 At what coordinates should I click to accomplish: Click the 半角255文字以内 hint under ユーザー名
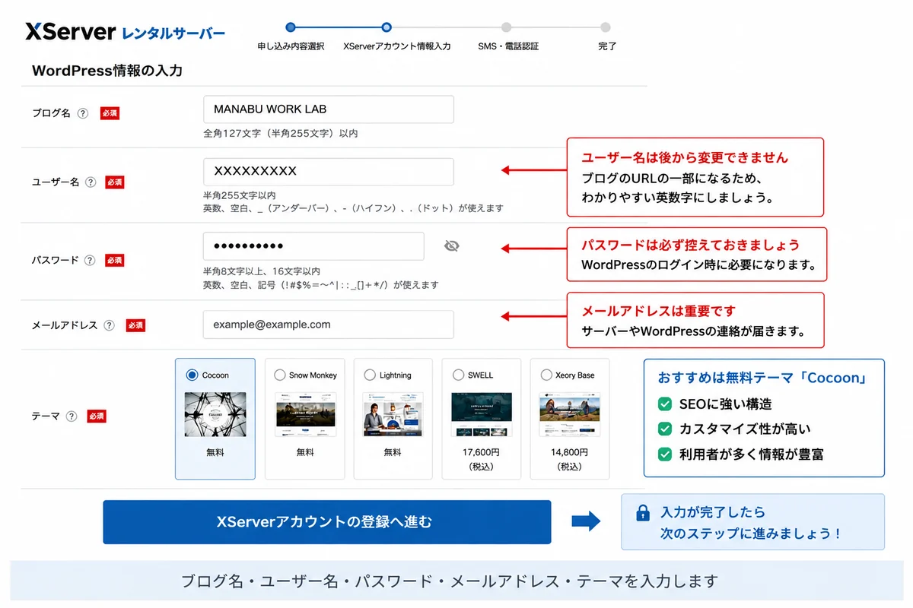[x=240, y=195]
